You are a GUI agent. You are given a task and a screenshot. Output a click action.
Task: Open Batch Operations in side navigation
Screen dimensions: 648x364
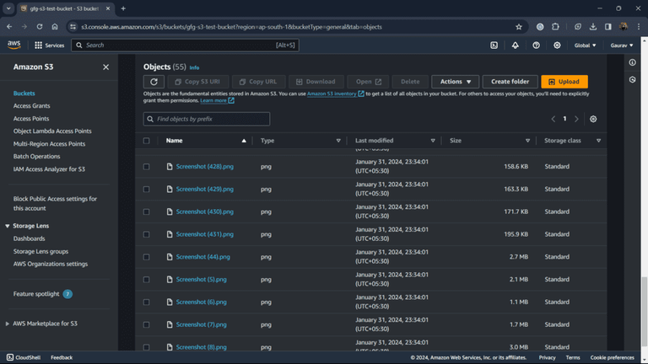click(x=37, y=157)
